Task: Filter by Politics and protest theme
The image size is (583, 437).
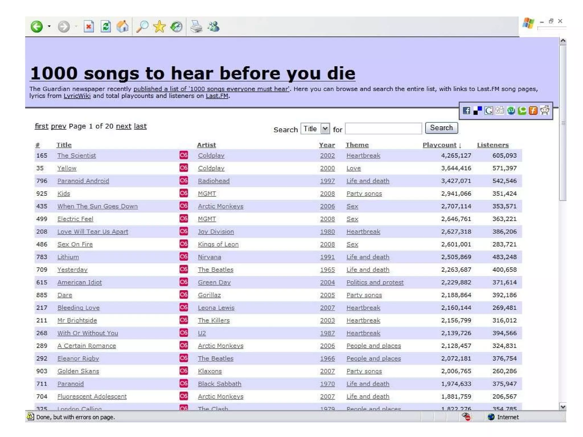Action: tap(375, 283)
